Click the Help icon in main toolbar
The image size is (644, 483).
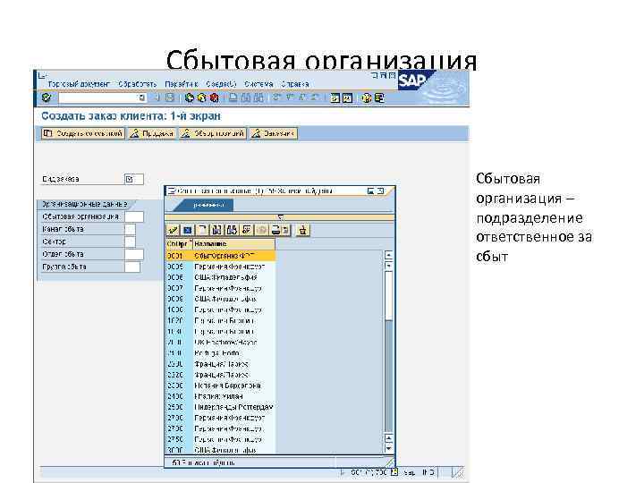pos(367,97)
